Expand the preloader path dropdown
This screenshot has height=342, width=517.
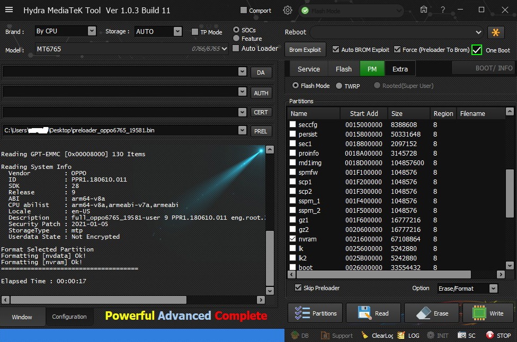pos(243,130)
